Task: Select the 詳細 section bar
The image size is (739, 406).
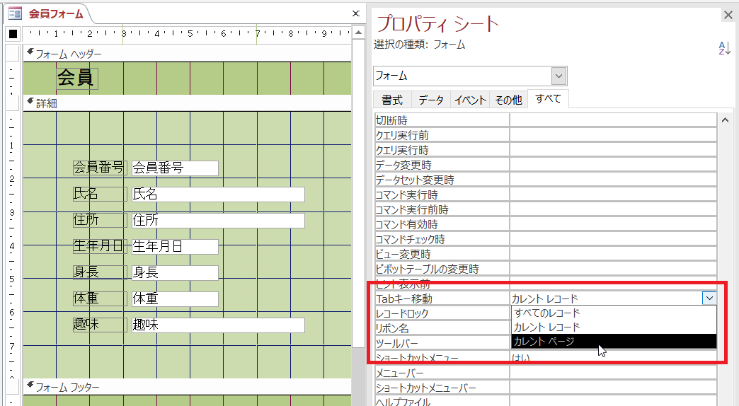Action: click(x=187, y=103)
